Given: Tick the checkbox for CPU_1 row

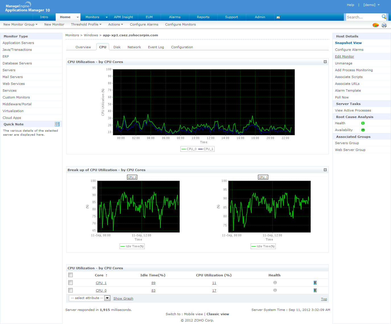Looking at the screenshot, I should pos(70,283).
